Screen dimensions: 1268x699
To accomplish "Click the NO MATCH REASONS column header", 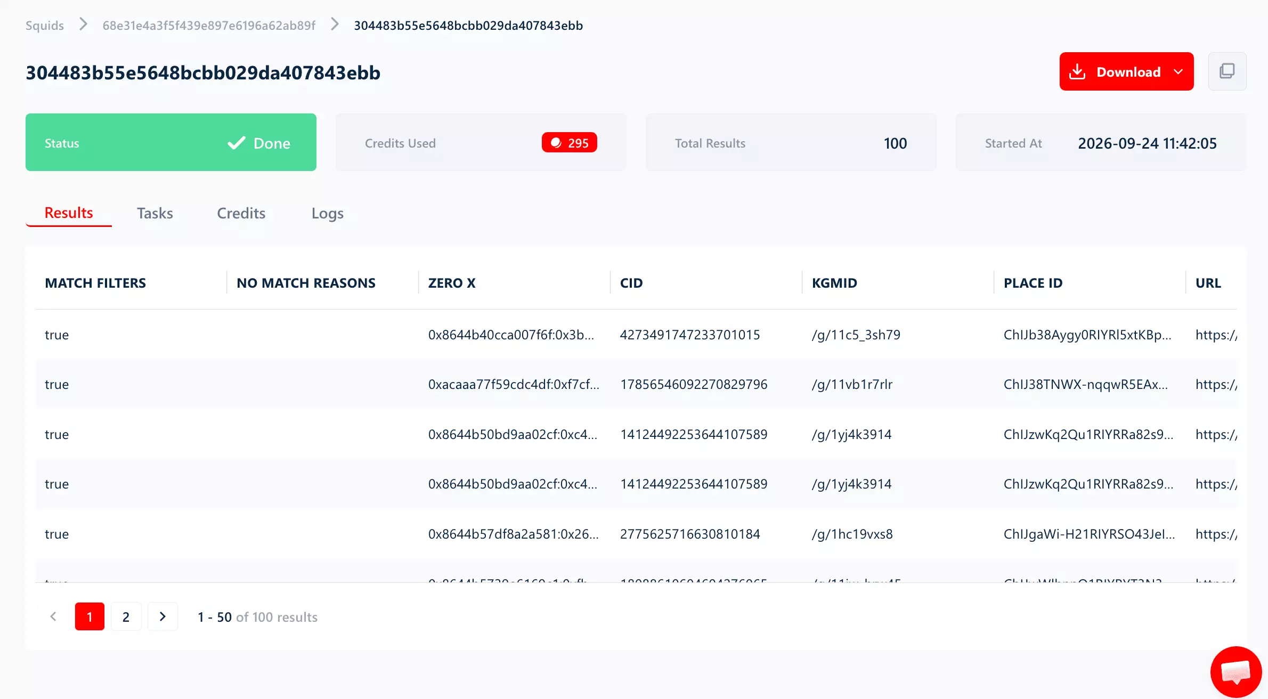I will (306, 283).
